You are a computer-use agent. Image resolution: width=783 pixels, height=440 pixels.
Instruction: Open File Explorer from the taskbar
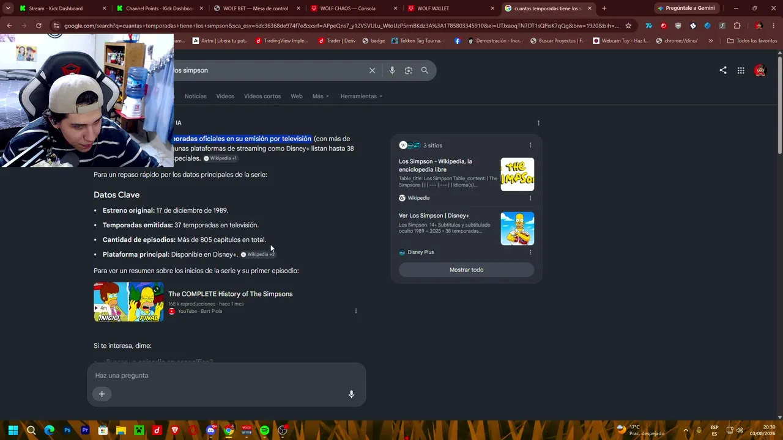(x=121, y=430)
